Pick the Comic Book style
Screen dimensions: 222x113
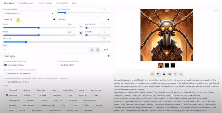(40, 95)
